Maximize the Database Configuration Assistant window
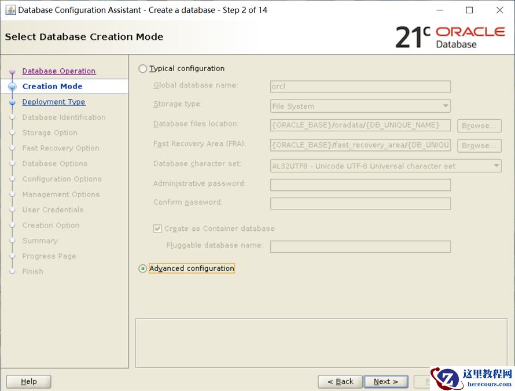 coord(469,10)
